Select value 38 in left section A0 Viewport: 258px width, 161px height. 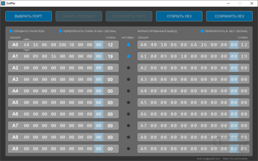(72, 45)
